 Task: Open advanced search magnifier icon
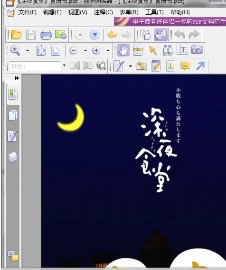(101, 65)
